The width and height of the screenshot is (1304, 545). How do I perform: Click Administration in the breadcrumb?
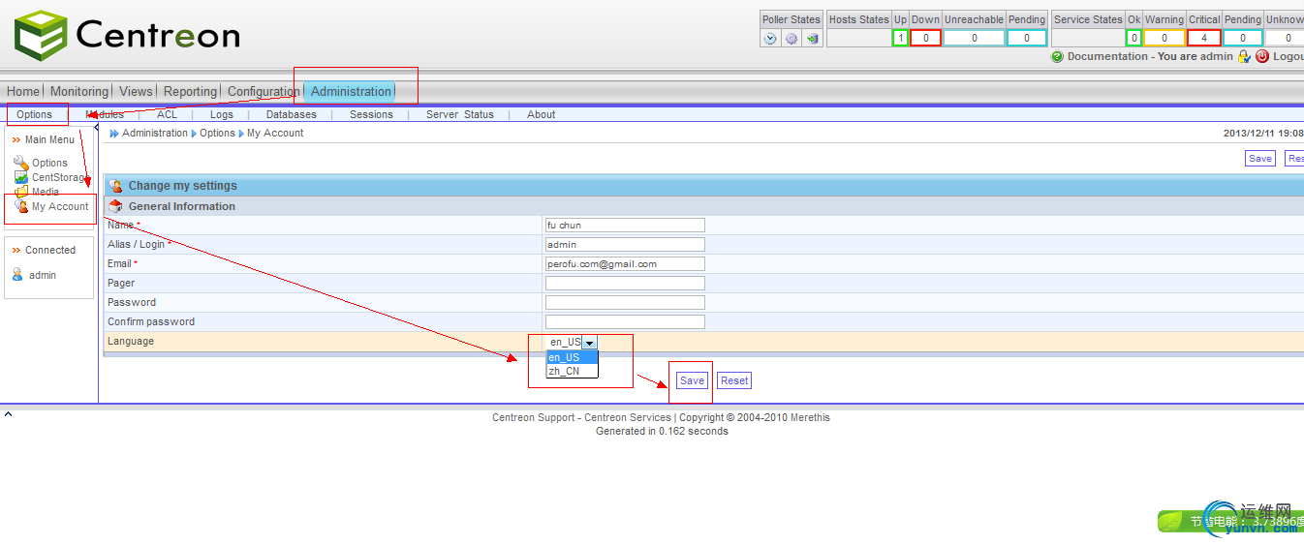pyautogui.click(x=155, y=134)
